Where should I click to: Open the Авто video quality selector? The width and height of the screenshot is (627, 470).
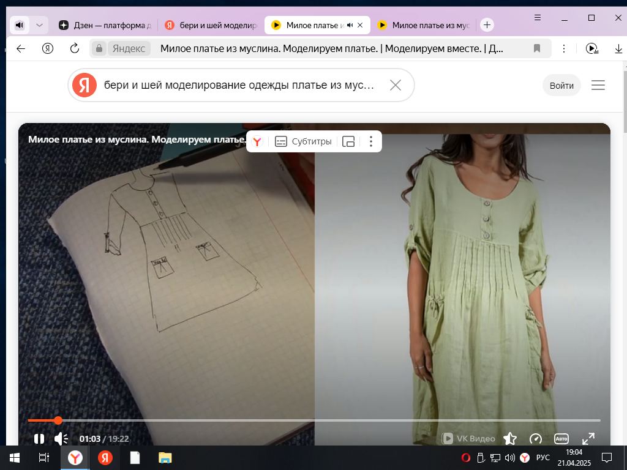[x=561, y=439]
